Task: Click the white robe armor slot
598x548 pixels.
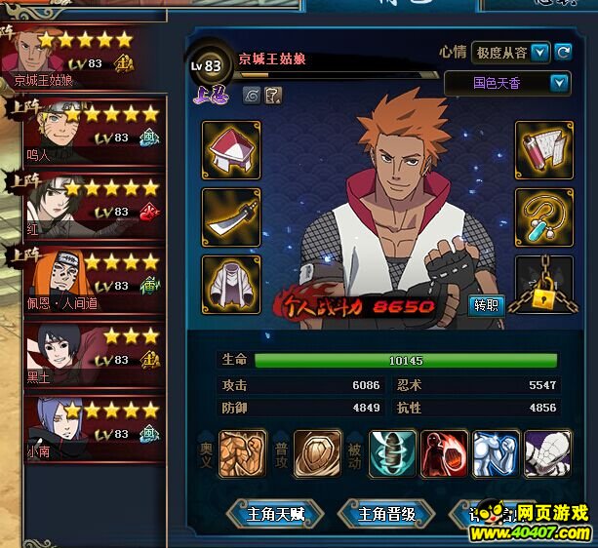Action: [x=231, y=285]
